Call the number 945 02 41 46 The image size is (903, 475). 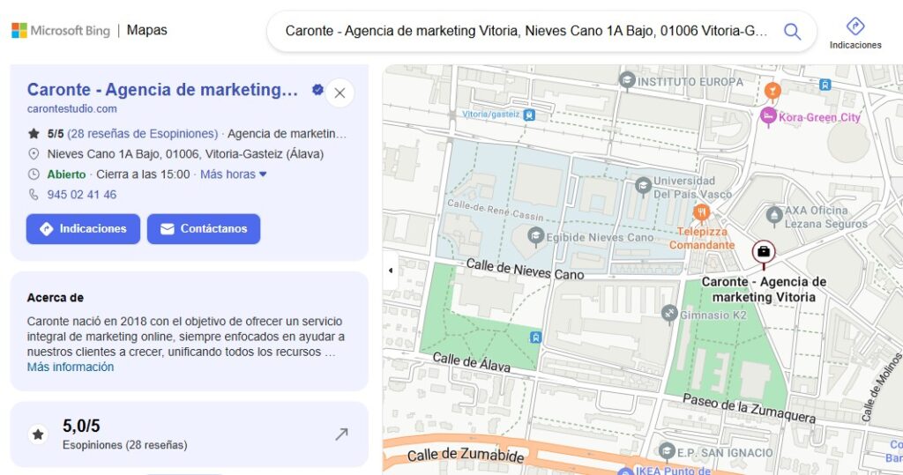pos(82,195)
